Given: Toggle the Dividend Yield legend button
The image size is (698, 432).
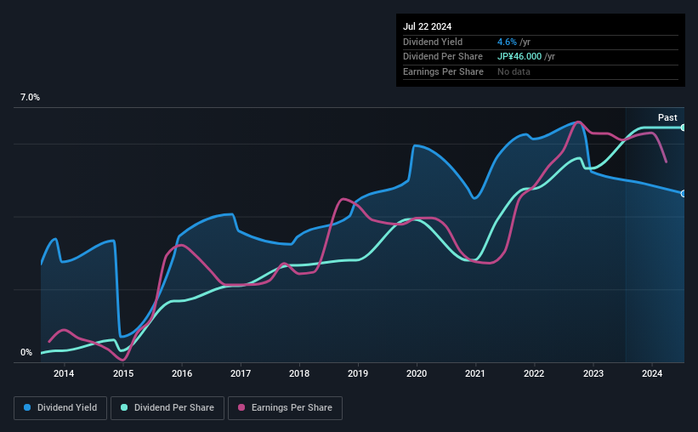Looking at the screenshot, I should (60, 408).
